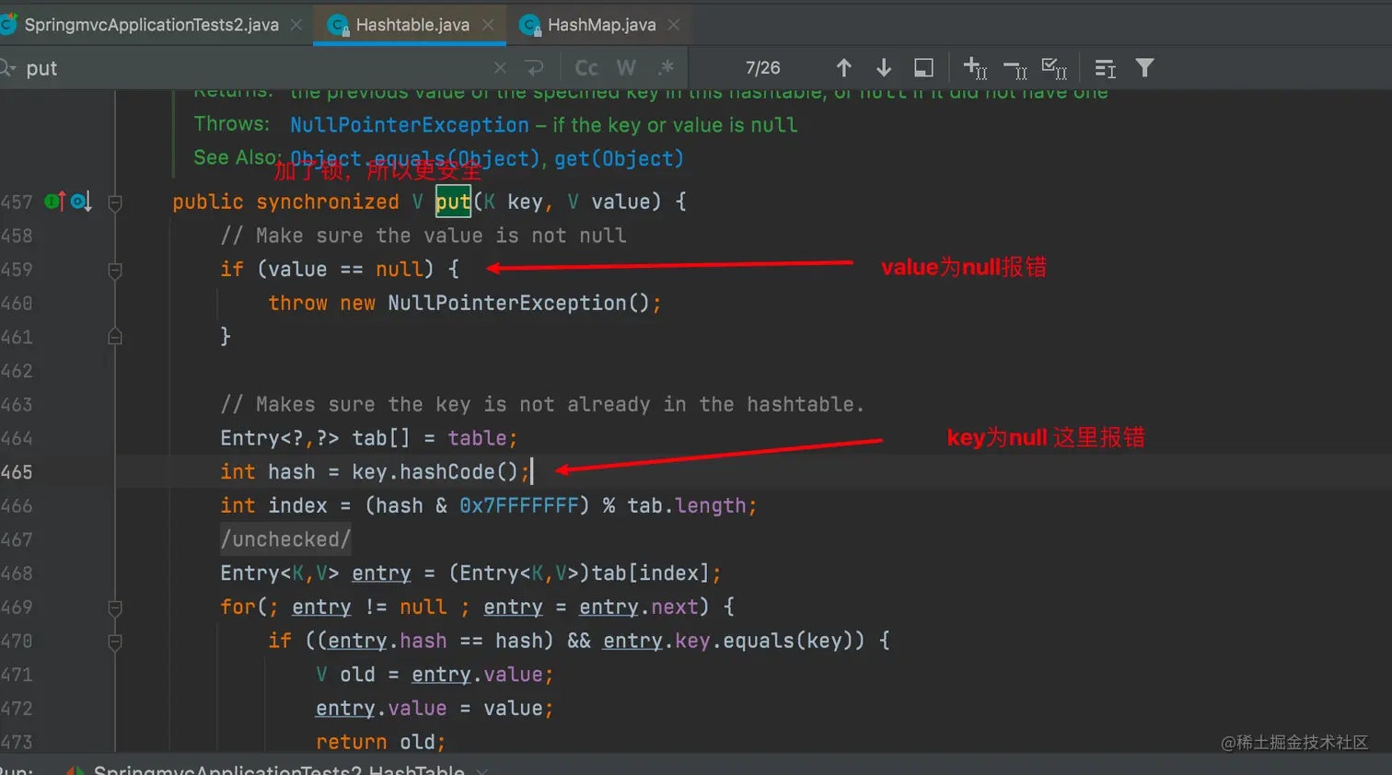Collapse the inner if fold at line 470
1392x775 pixels.
coord(115,642)
